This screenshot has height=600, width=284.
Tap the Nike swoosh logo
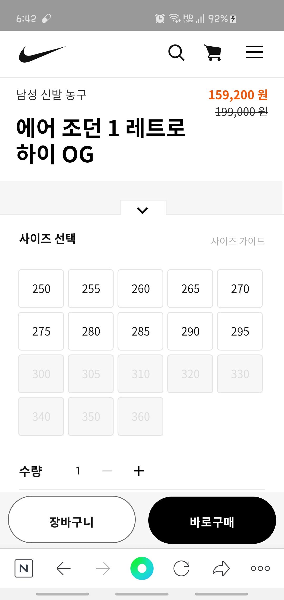pos(42,54)
